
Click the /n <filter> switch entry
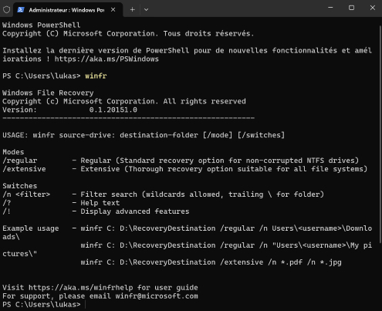point(26,194)
